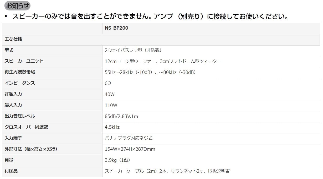
Task: Click the お知らせ notice badge
Action: (x=18, y=6)
